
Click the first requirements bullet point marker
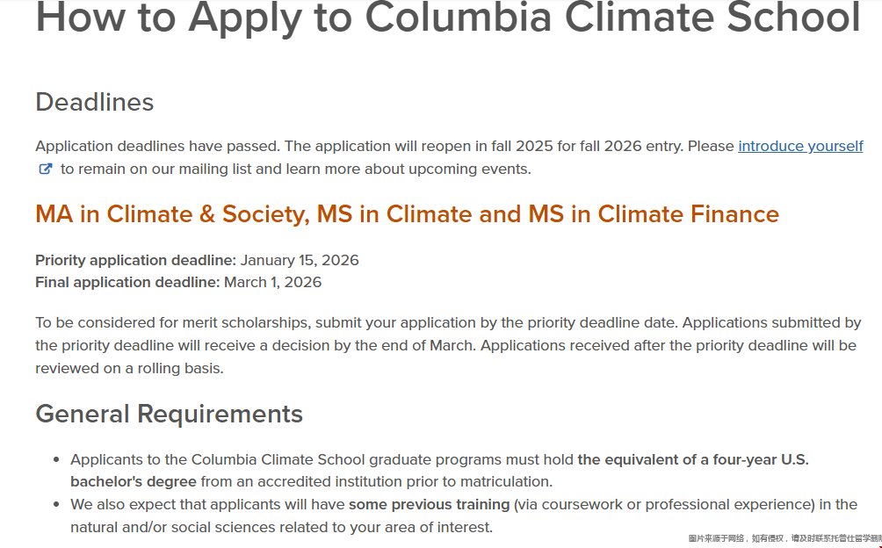tap(57, 460)
